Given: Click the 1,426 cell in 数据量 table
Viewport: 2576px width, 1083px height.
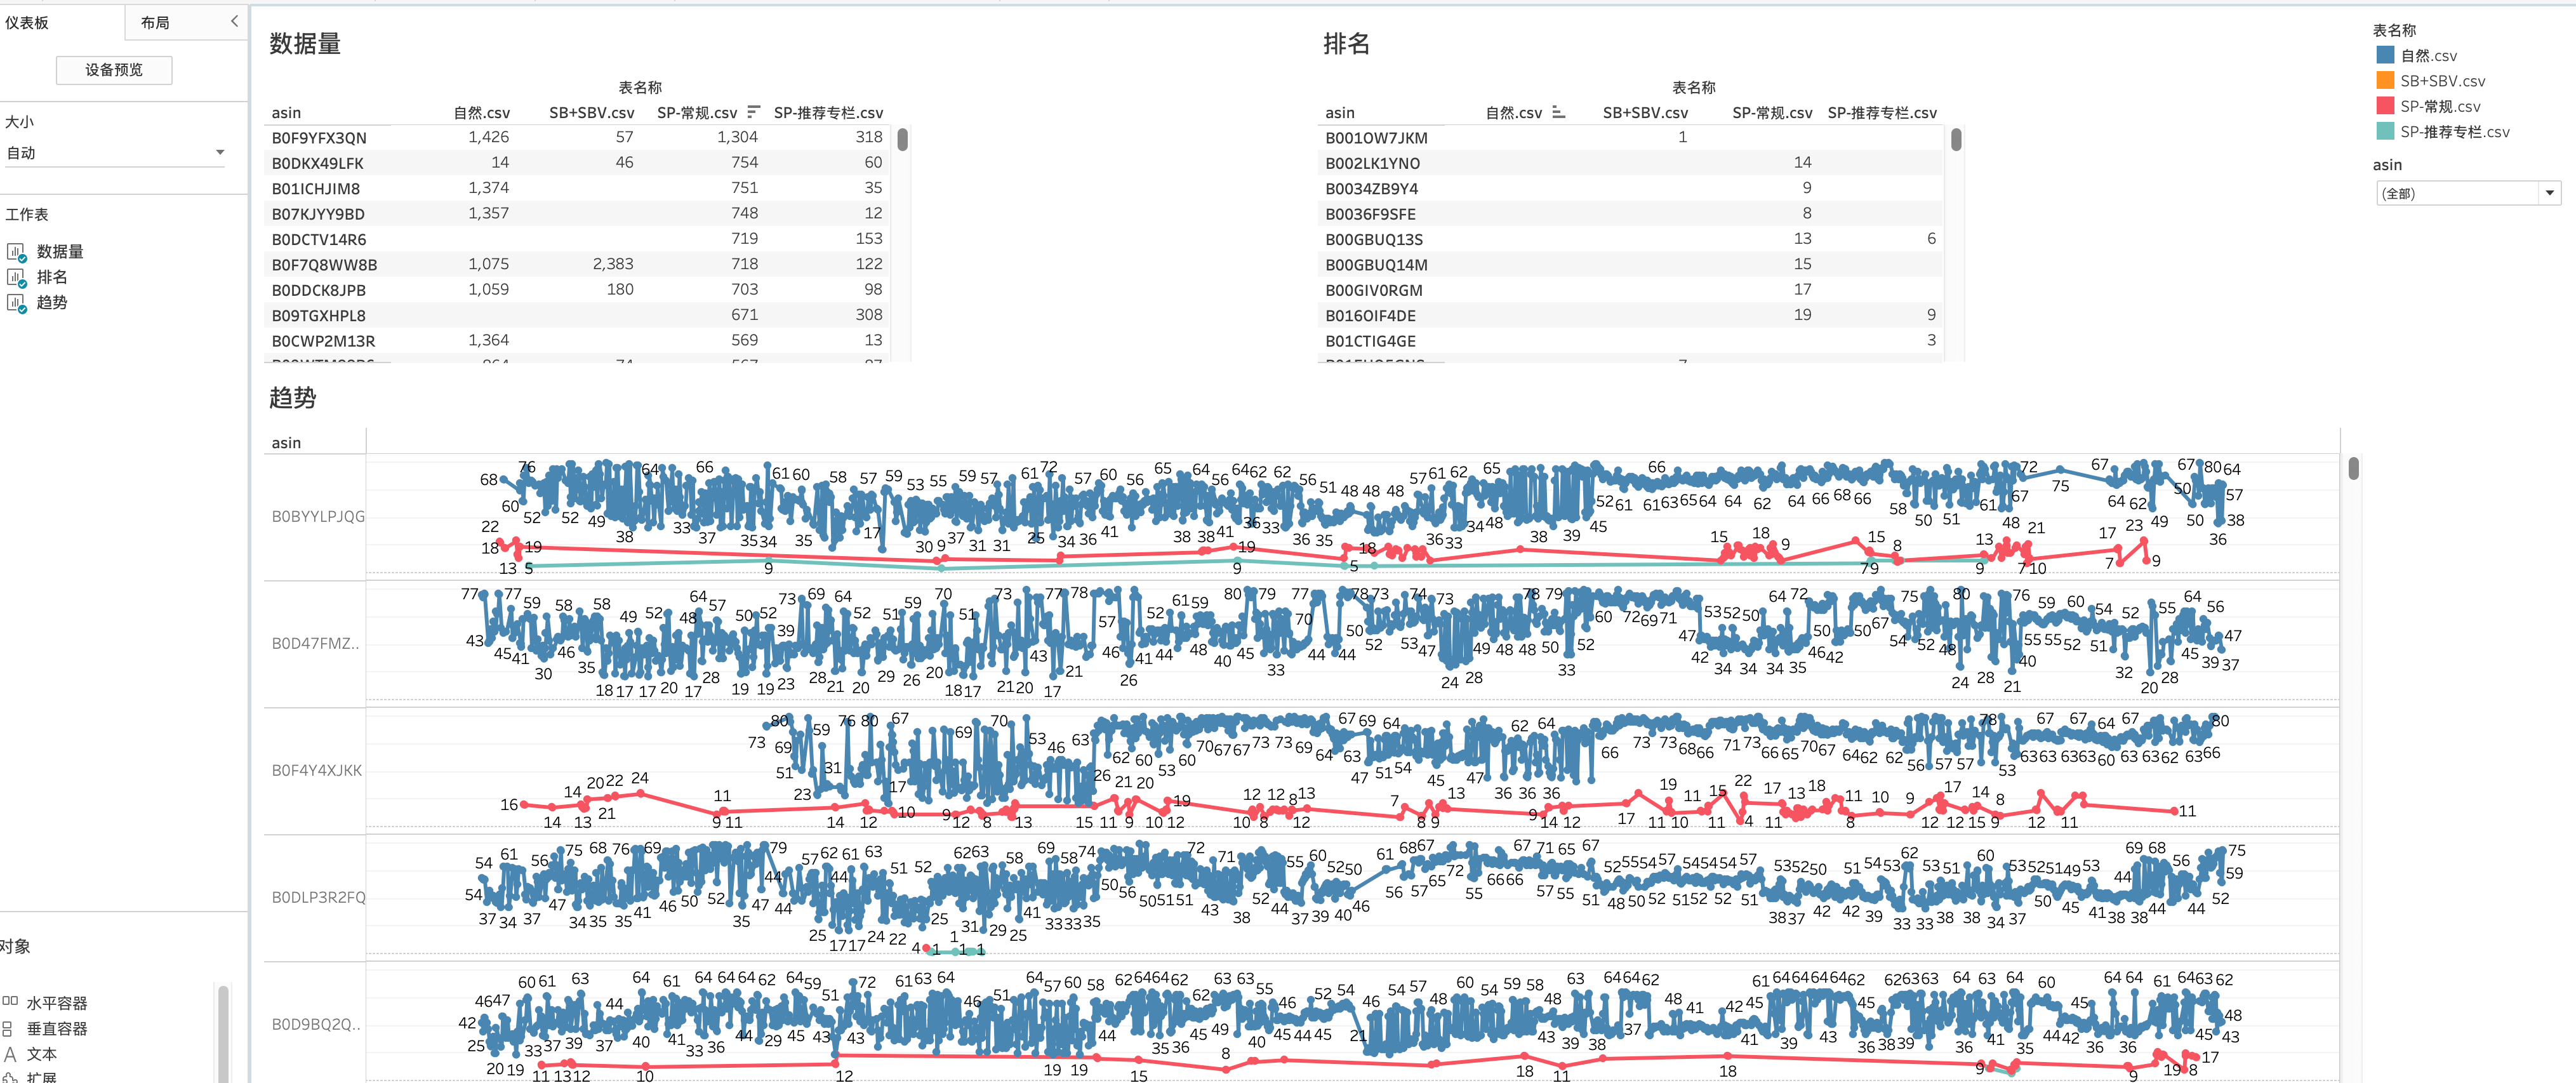Looking at the screenshot, I should coord(488,137).
